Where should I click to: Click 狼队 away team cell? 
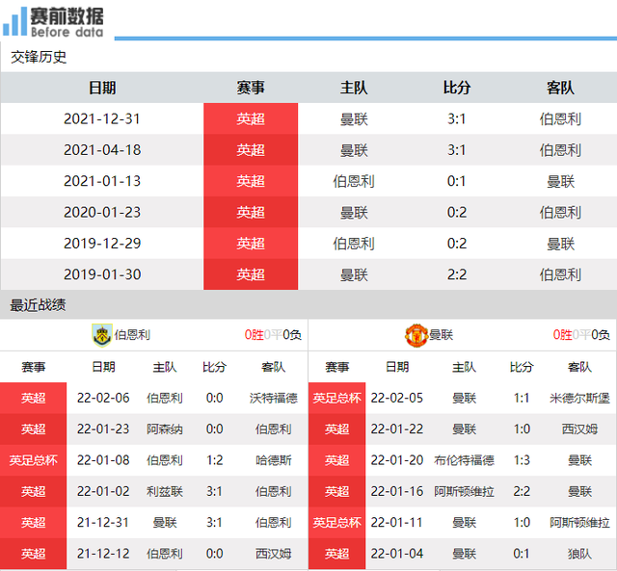[579, 554]
